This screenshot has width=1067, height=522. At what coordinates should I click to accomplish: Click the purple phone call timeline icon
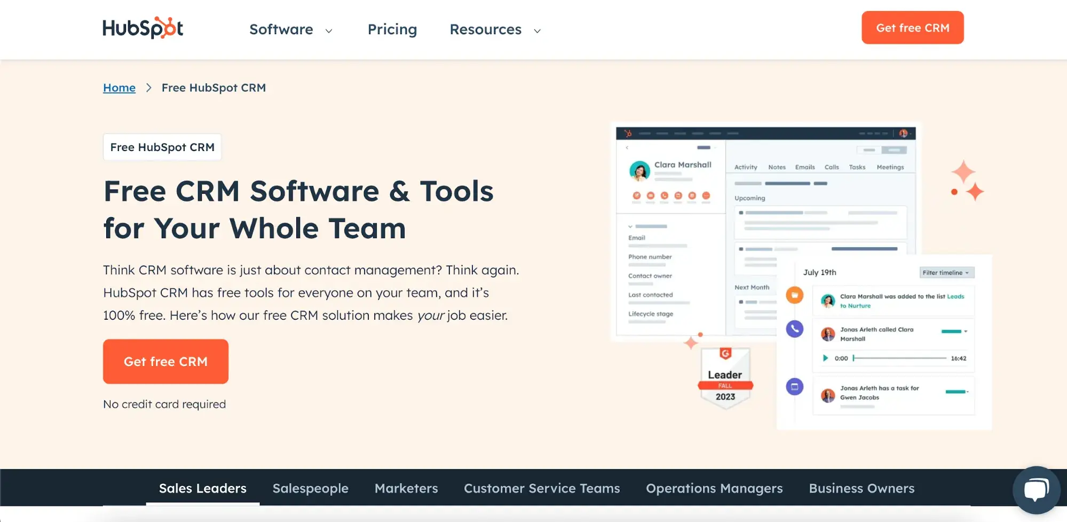pos(794,329)
